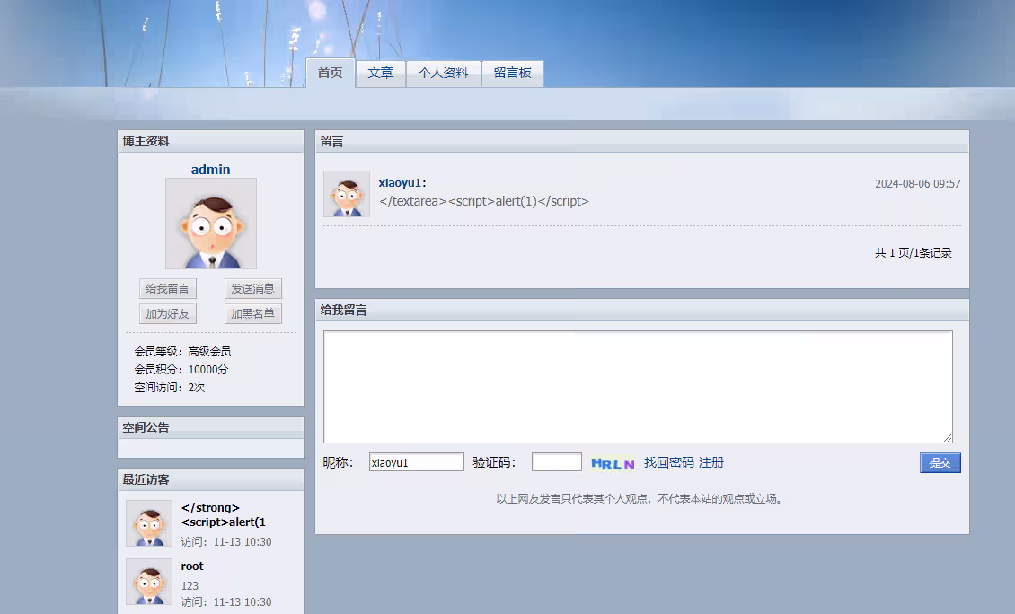Screen dimensions: 1015x614
Task: Click the captcha verification image
Action: 613,463
